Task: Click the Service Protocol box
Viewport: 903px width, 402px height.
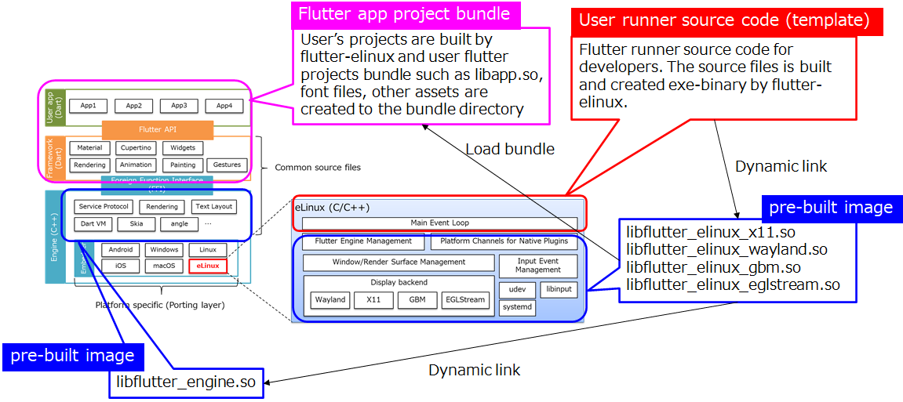Action: pos(105,207)
